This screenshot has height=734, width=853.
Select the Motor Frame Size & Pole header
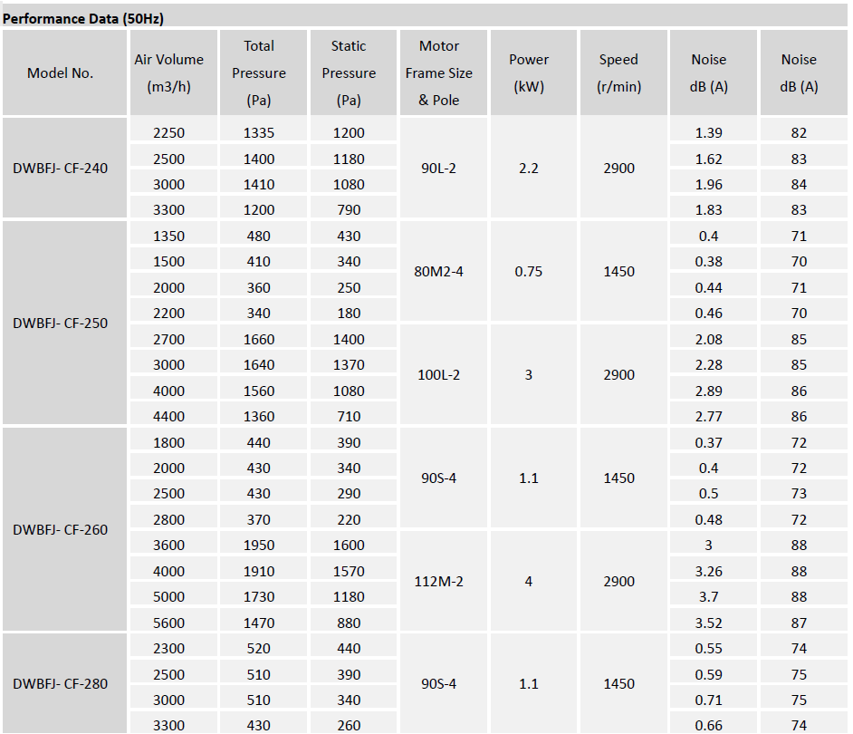click(439, 73)
